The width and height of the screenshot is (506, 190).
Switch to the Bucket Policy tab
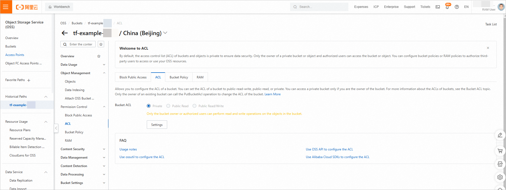179,77
